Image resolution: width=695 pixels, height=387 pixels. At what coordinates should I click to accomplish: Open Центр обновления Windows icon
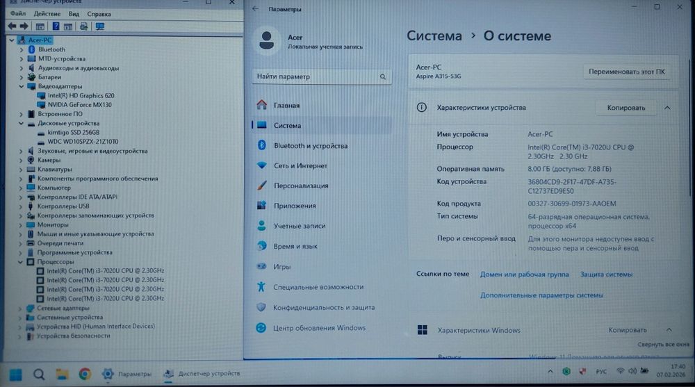point(261,328)
